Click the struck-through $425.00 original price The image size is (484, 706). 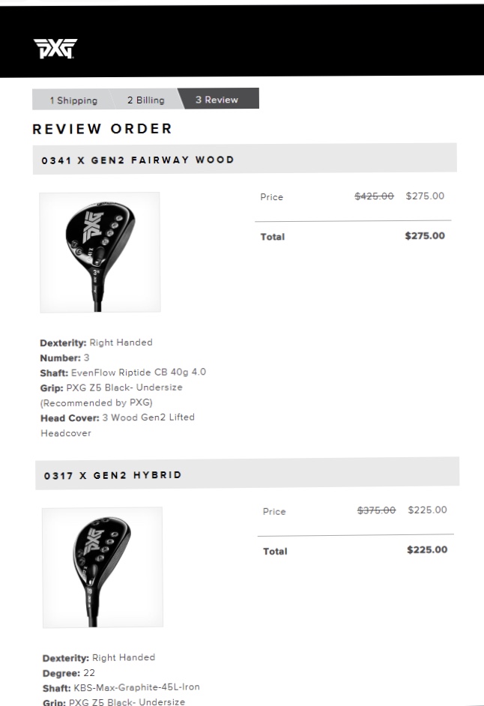point(374,196)
